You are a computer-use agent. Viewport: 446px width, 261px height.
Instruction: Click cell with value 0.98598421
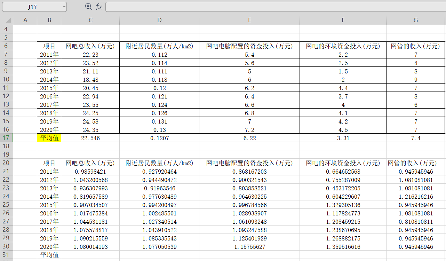coord(90,171)
